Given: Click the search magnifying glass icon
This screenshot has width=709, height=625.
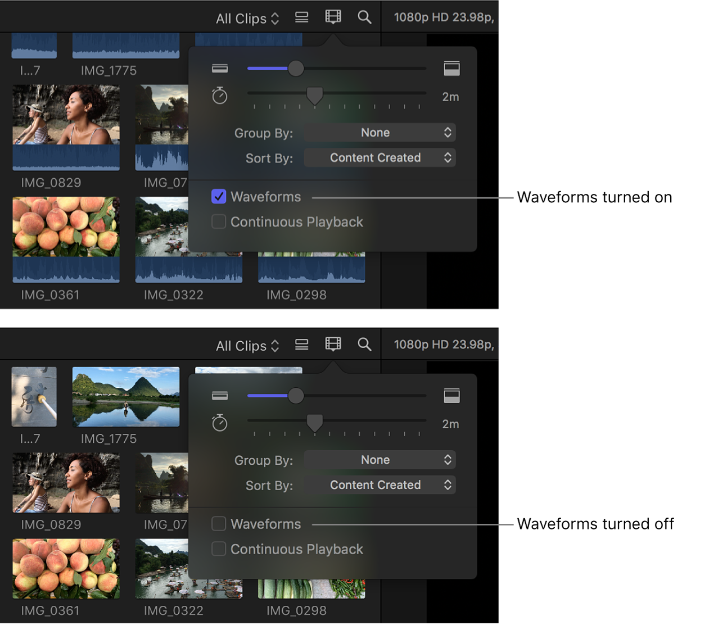Looking at the screenshot, I should point(364,17).
